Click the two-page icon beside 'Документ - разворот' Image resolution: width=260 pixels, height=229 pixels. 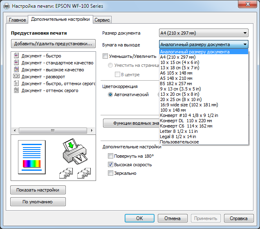(16, 76)
